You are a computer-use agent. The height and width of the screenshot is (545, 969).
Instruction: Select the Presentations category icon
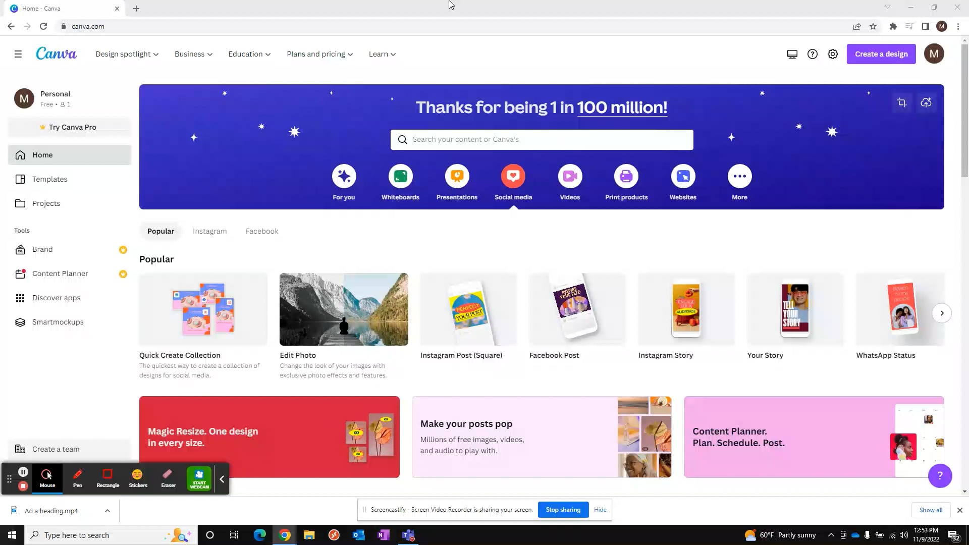[x=457, y=176]
